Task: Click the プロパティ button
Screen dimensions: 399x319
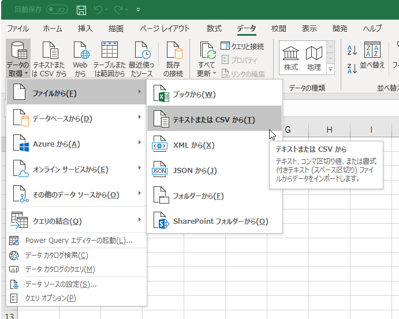Action: (240, 60)
